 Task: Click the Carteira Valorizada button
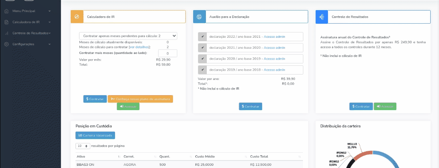tap(95, 135)
